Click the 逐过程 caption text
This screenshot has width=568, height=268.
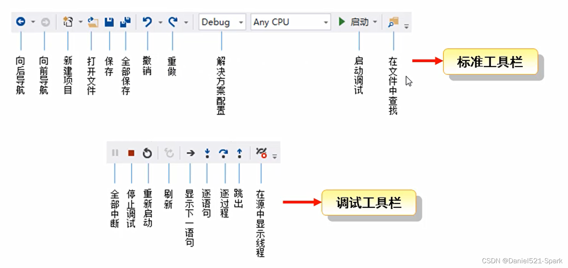tap(224, 203)
